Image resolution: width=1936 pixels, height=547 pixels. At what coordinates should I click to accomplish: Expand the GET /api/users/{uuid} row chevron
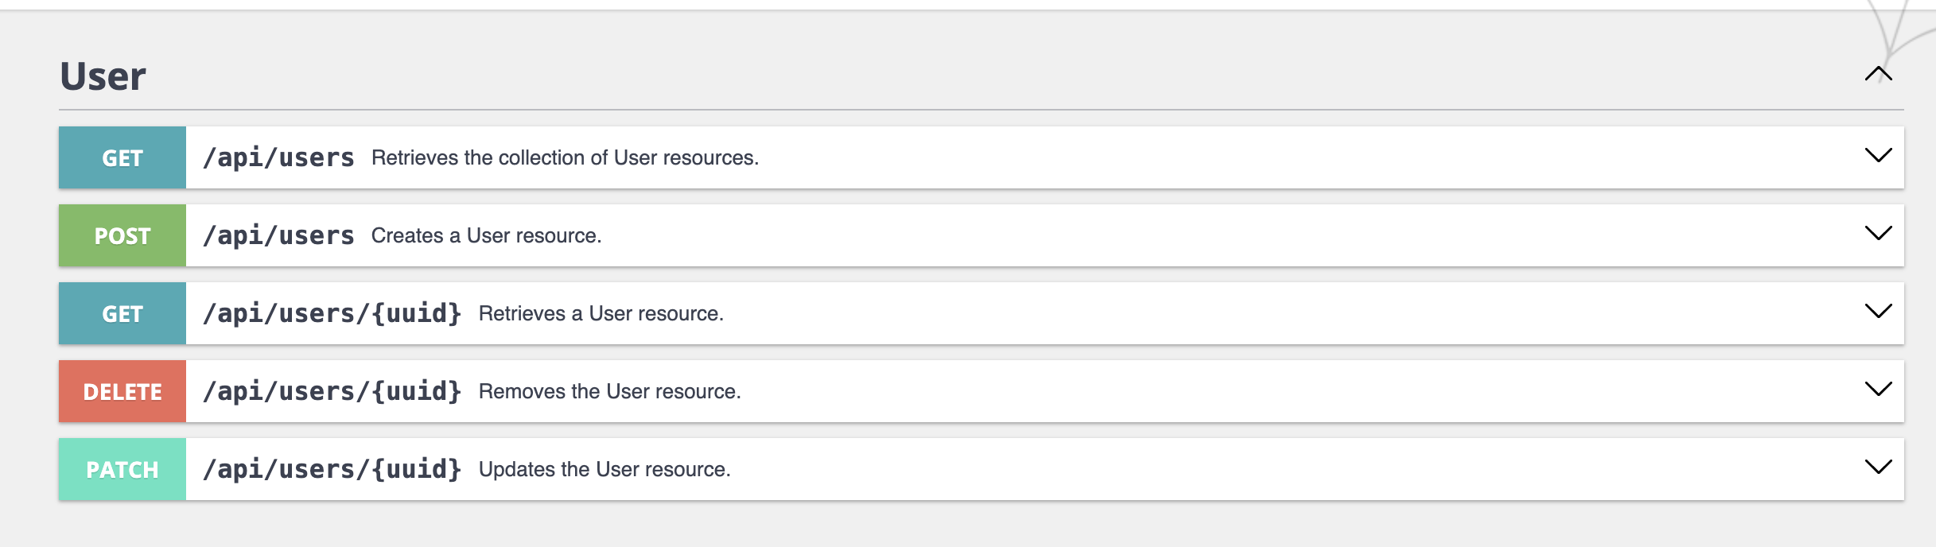click(x=1878, y=312)
